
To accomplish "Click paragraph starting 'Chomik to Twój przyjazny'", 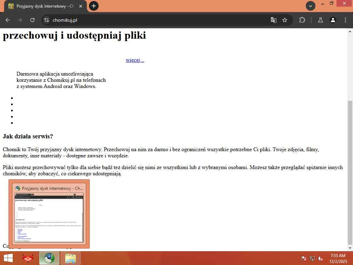I will pyautogui.click(x=161, y=153).
